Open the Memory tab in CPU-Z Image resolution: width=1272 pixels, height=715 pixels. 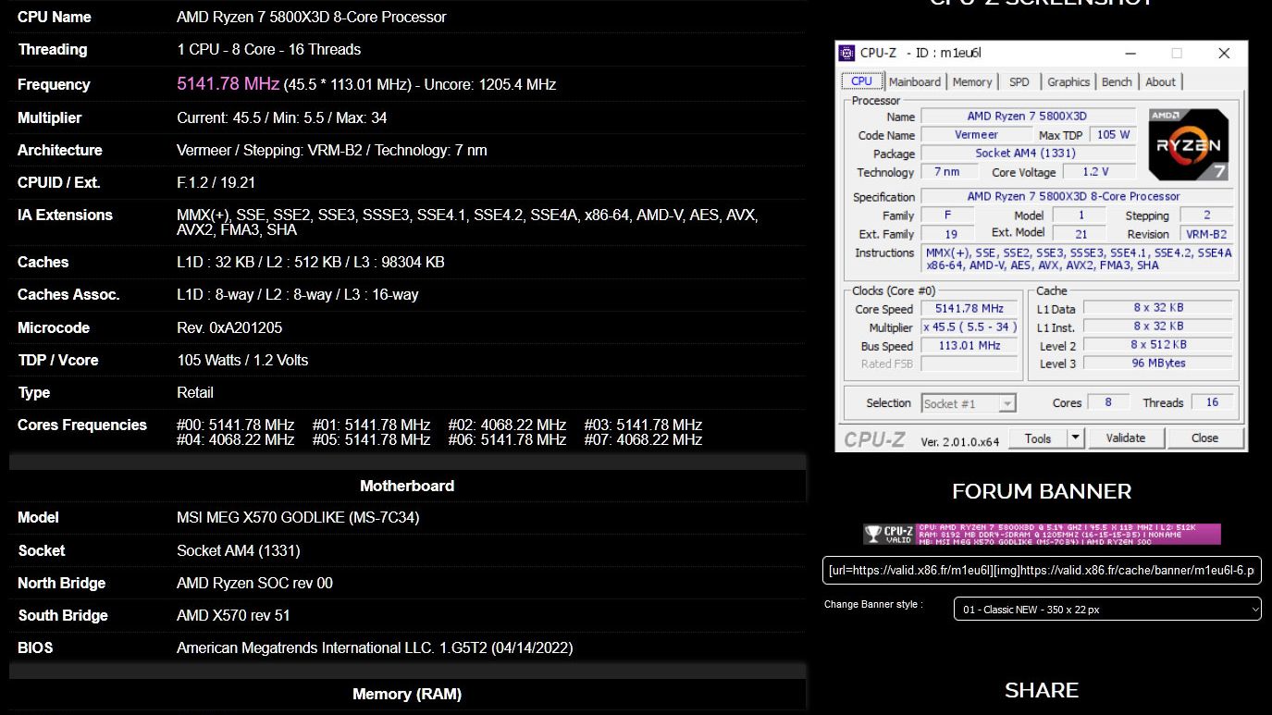point(972,82)
